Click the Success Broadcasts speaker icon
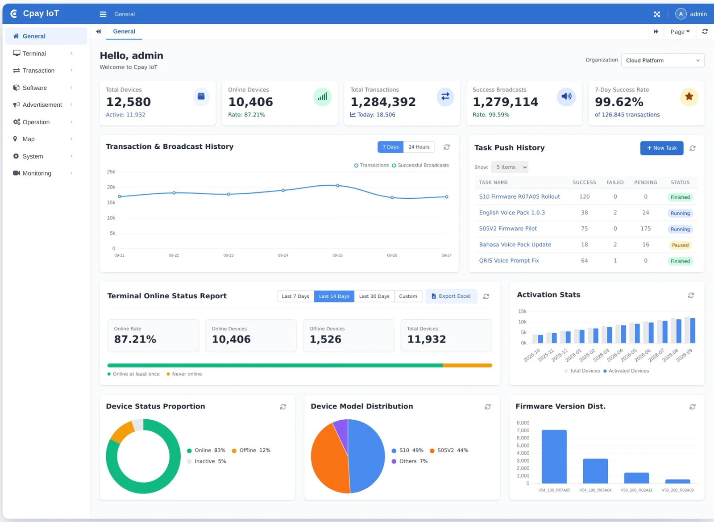Viewport: 714px width, 522px height. [x=567, y=96]
